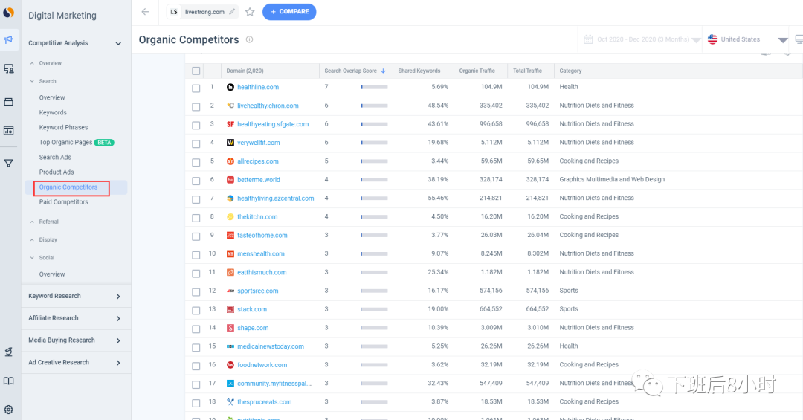
Task: Star livestrong.com as a favorite
Action: [250, 12]
